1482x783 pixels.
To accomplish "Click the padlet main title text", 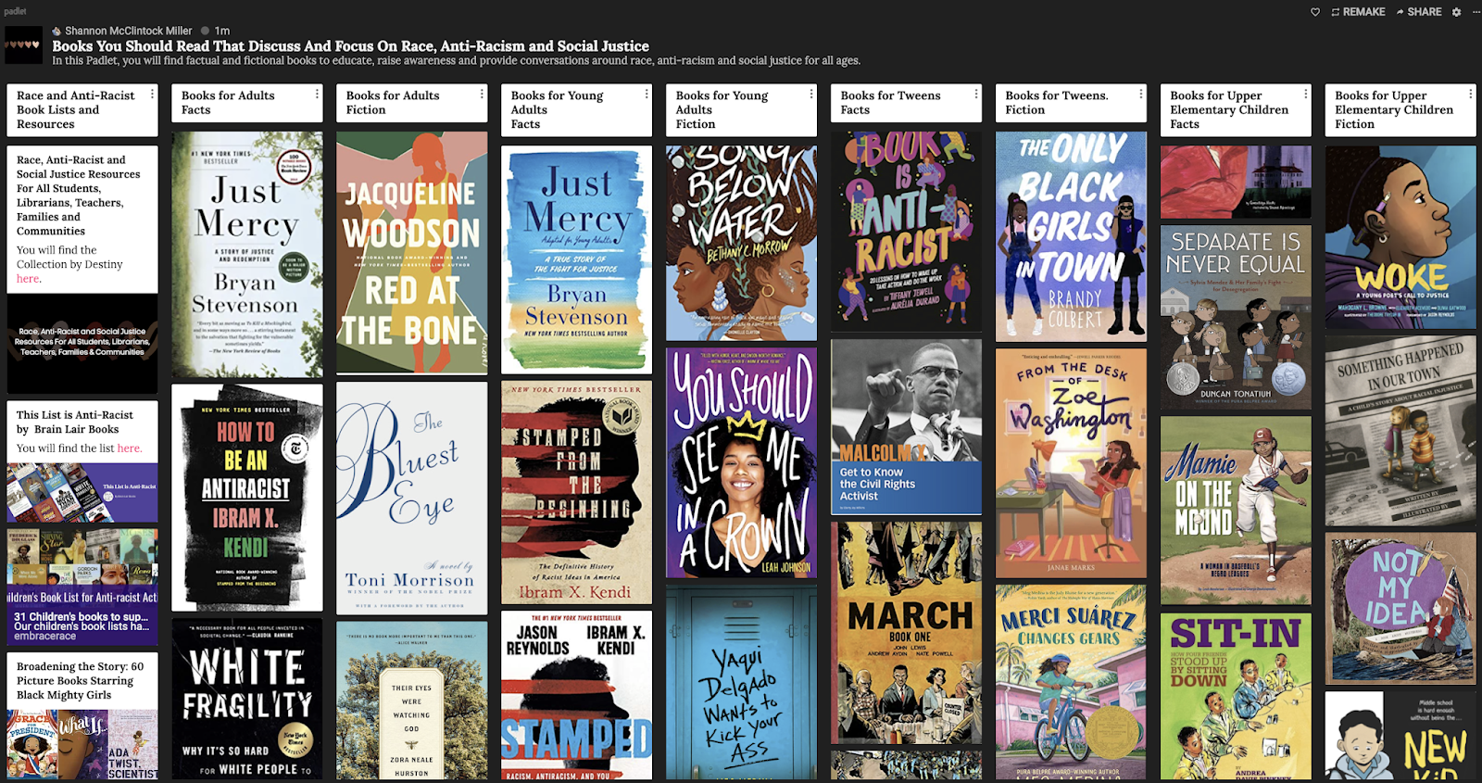I will coord(350,45).
